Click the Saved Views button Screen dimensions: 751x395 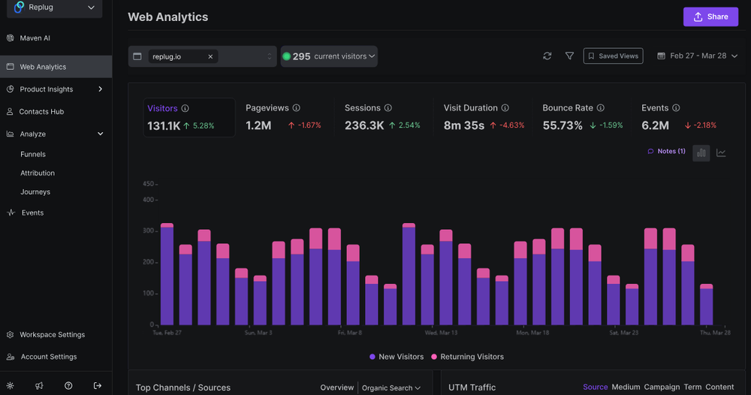tap(613, 56)
